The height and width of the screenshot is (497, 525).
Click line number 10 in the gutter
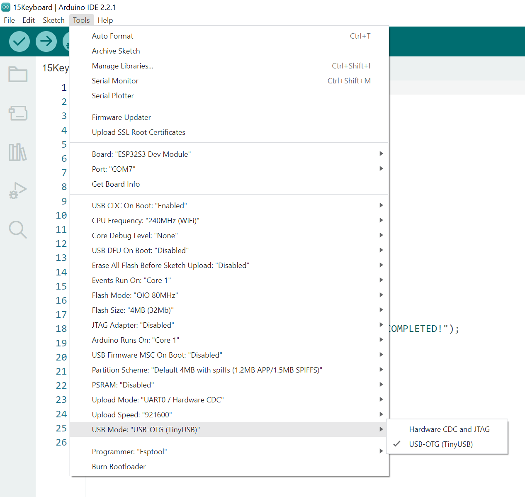61,215
